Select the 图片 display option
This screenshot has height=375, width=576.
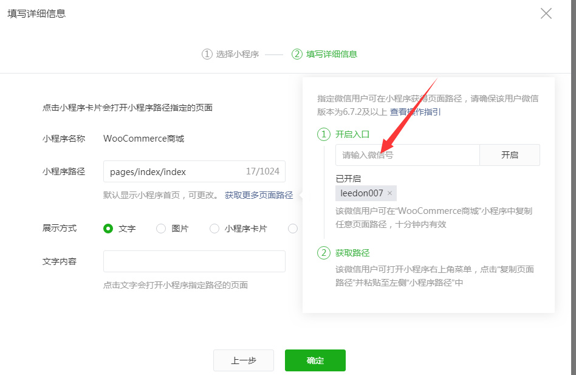(161, 229)
